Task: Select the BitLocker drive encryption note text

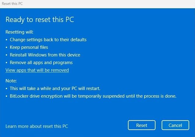Action: [93, 96]
